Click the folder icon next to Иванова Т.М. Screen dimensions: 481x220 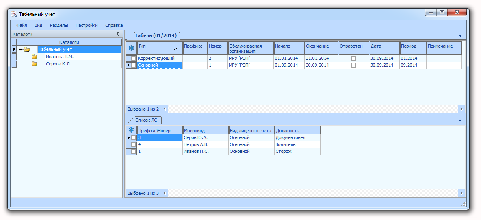tap(34, 57)
